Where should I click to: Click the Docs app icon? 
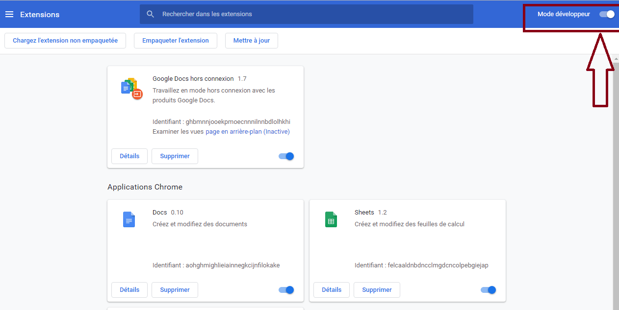129,219
